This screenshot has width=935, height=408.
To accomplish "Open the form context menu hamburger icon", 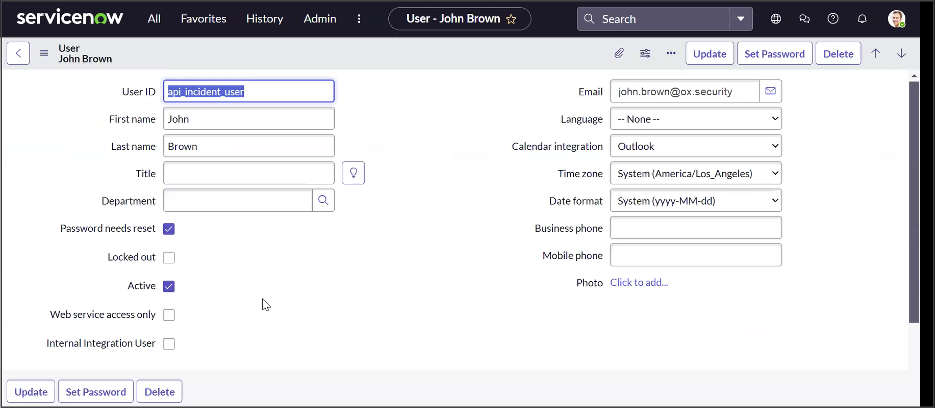I will pos(44,53).
